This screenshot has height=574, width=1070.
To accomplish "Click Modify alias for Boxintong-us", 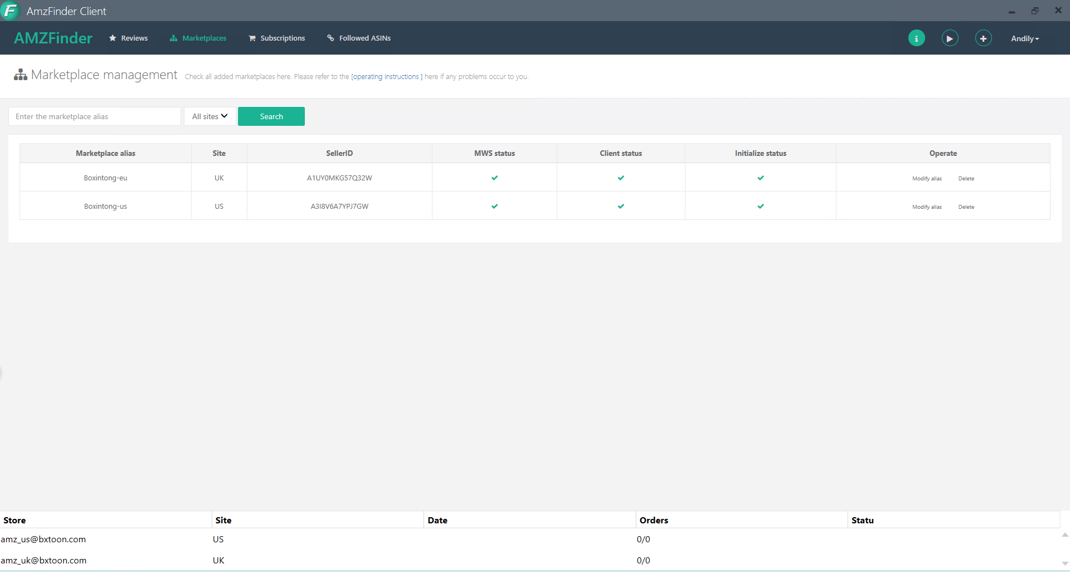I will click(x=927, y=207).
